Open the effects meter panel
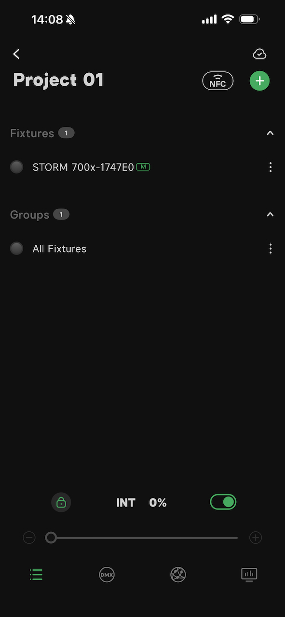 point(249,575)
